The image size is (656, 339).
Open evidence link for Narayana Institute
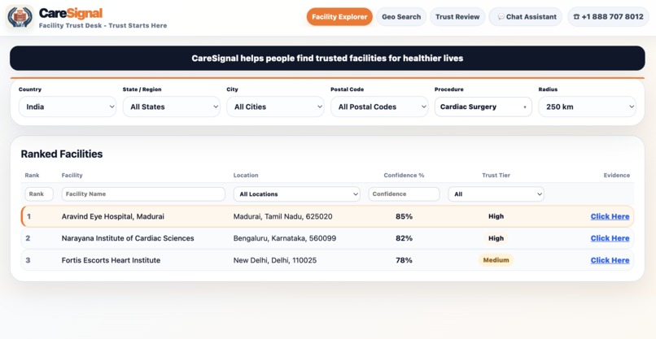coord(610,238)
